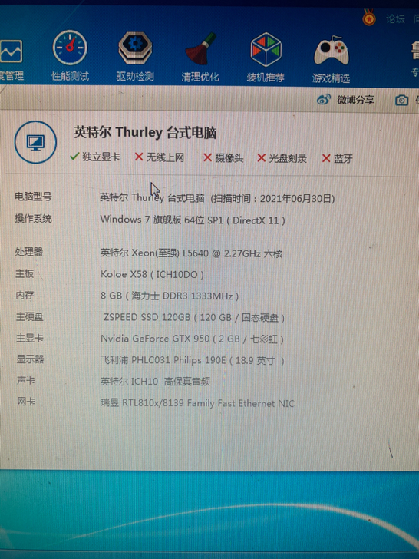
Task: Click the screenshot camera icon
Action: pyautogui.click(x=401, y=101)
